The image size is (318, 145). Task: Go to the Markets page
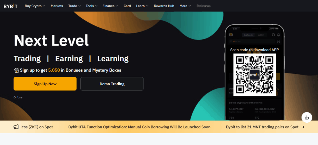(x=57, y=6)
